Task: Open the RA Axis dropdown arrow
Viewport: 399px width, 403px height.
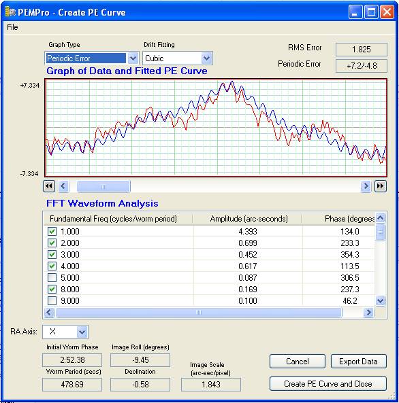Action: [82, 332]
